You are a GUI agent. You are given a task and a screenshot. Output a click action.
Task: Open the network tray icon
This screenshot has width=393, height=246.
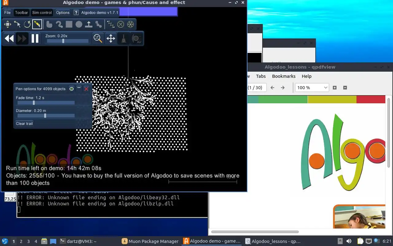pyautogui.click(x=368, y=241)
